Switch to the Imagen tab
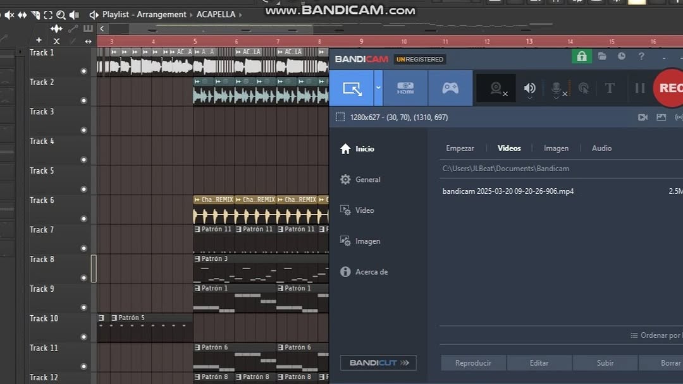This screenshot has height=384, width=683. coord(556,148)
